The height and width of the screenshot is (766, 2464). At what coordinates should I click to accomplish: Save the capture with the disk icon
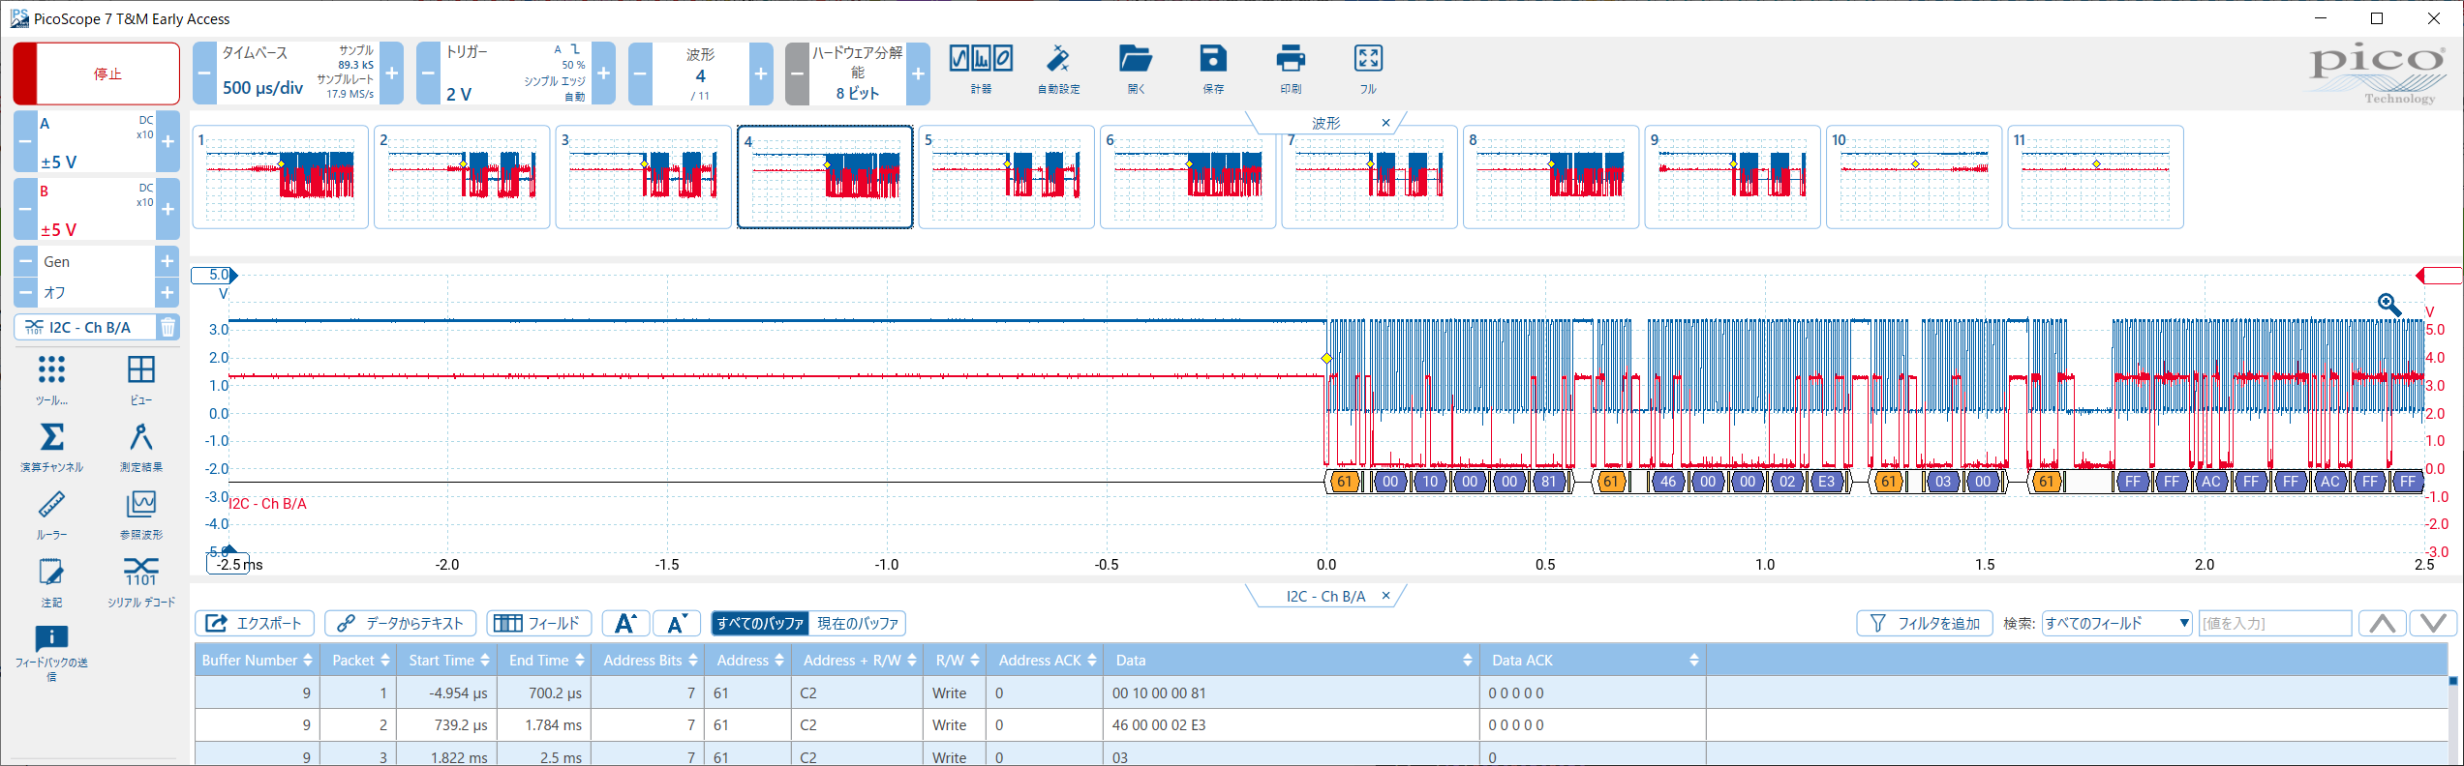pyautogui.click(x=1213, y=70)
